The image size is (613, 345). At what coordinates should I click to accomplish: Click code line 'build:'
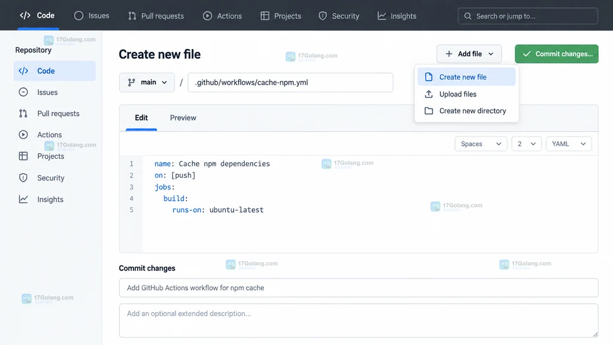(x=175, y=198)
